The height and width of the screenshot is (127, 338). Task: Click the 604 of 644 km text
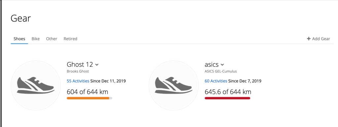(87, 92)
